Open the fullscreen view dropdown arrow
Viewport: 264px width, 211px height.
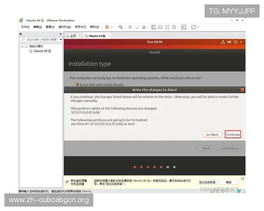[198, 27]
